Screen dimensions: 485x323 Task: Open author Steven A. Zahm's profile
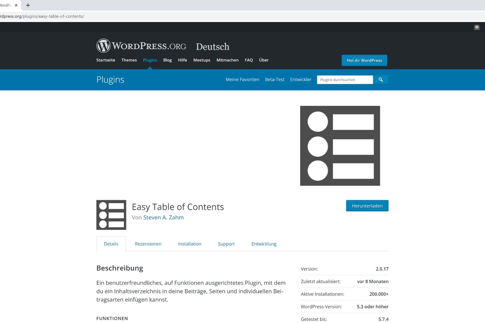[x=163, y=217]
